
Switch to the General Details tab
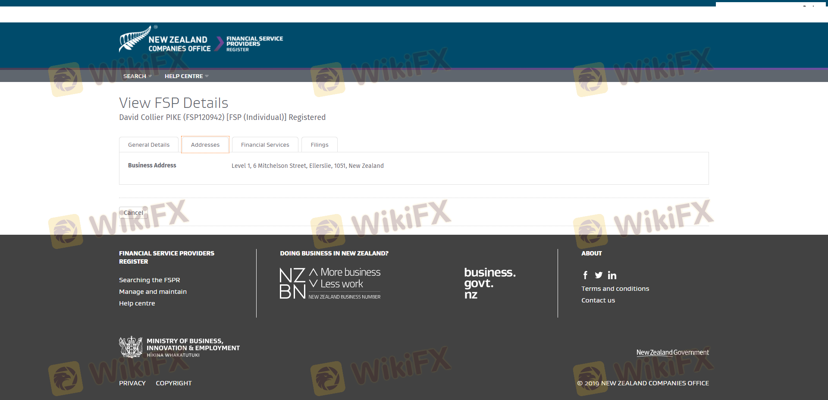click(149, 145)
